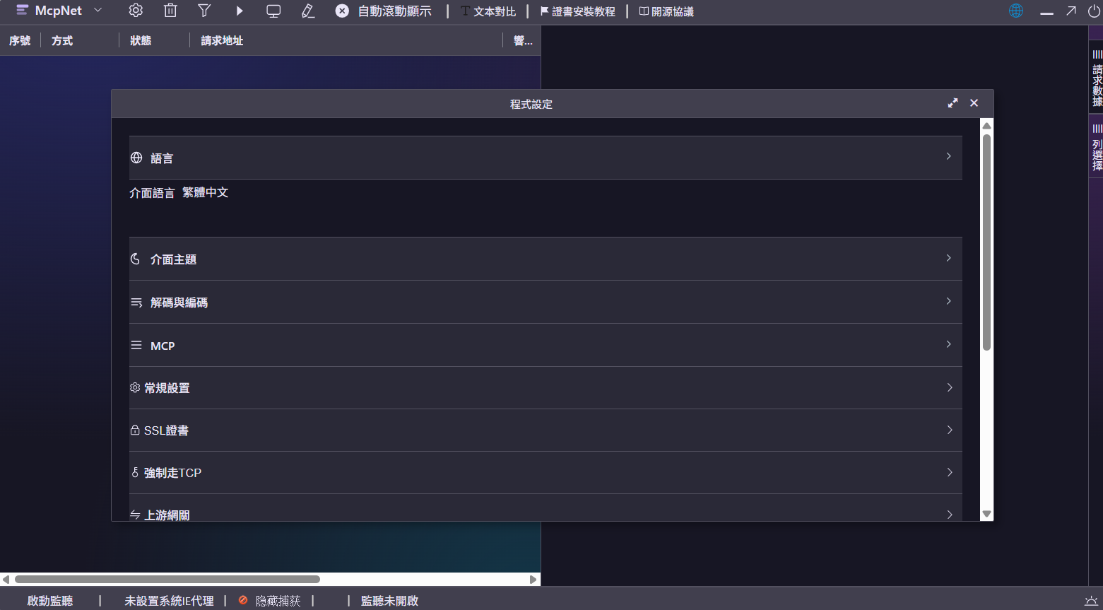
Task: Click the settings dialog vertical scrollbar thumb
Action: pyautogui.click(x=987, y=242)
